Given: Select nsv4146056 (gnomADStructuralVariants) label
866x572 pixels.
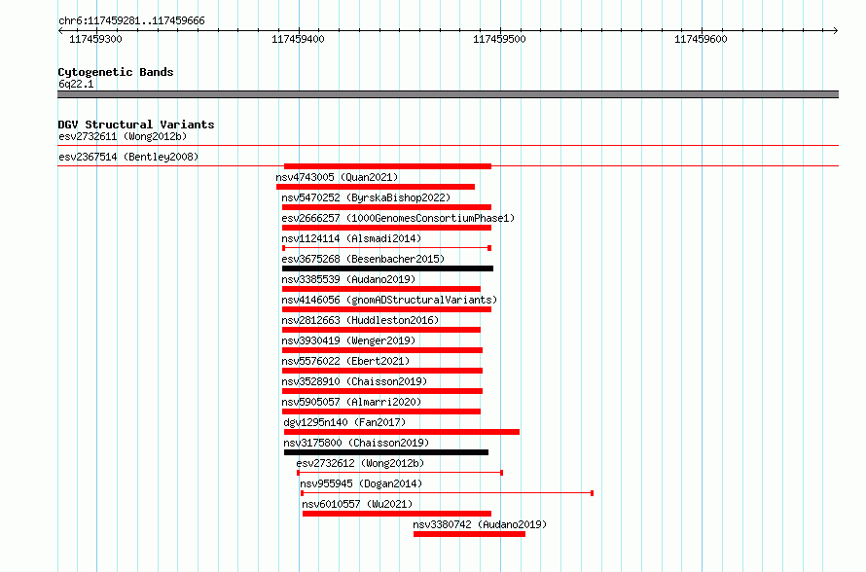Looking at the screenshot, I should point(389,300).
